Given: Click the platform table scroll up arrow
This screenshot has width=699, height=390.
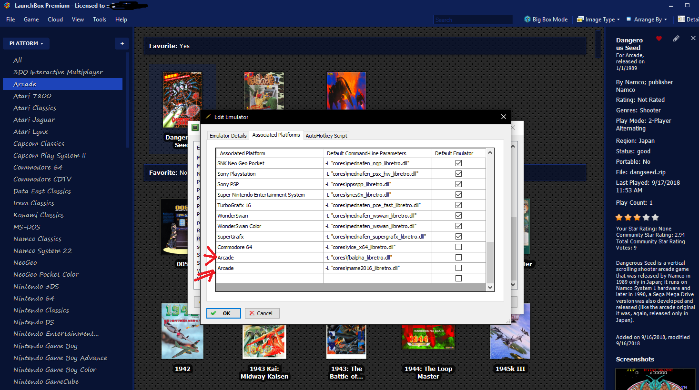Looking at the screenshot, I should (490, 153).
